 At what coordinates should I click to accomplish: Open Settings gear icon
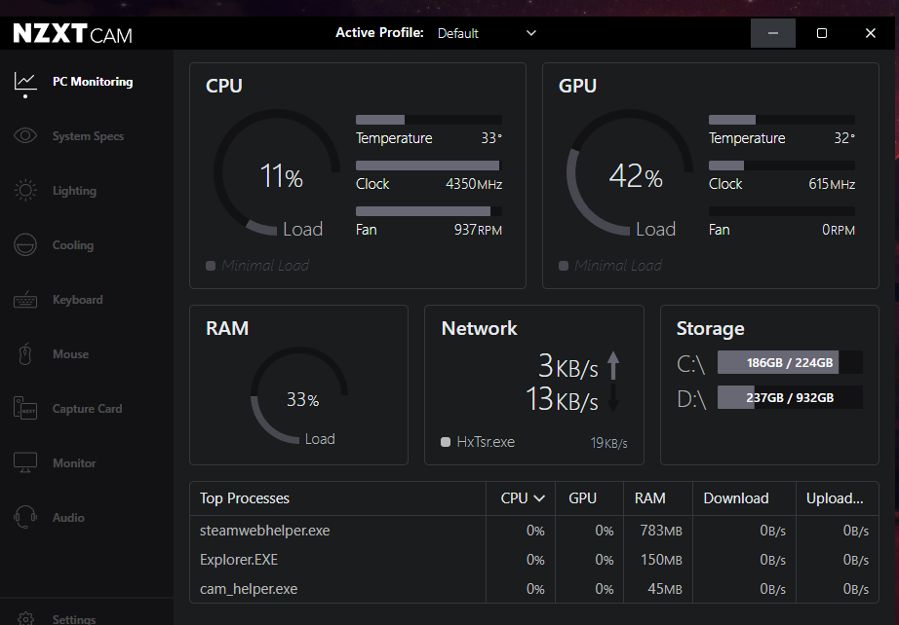coord(26,619)
